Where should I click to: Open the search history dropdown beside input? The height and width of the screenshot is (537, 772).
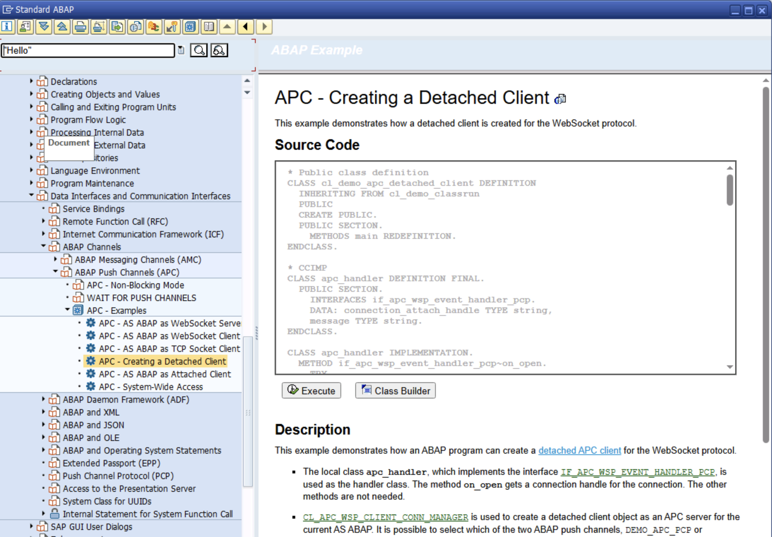181,51
